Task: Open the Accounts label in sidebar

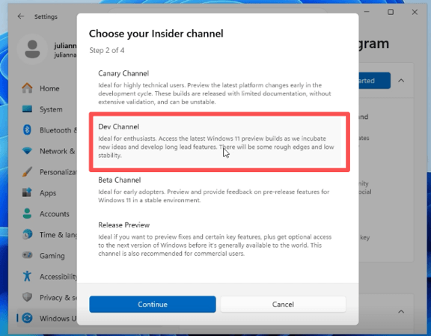Action: 55,213
